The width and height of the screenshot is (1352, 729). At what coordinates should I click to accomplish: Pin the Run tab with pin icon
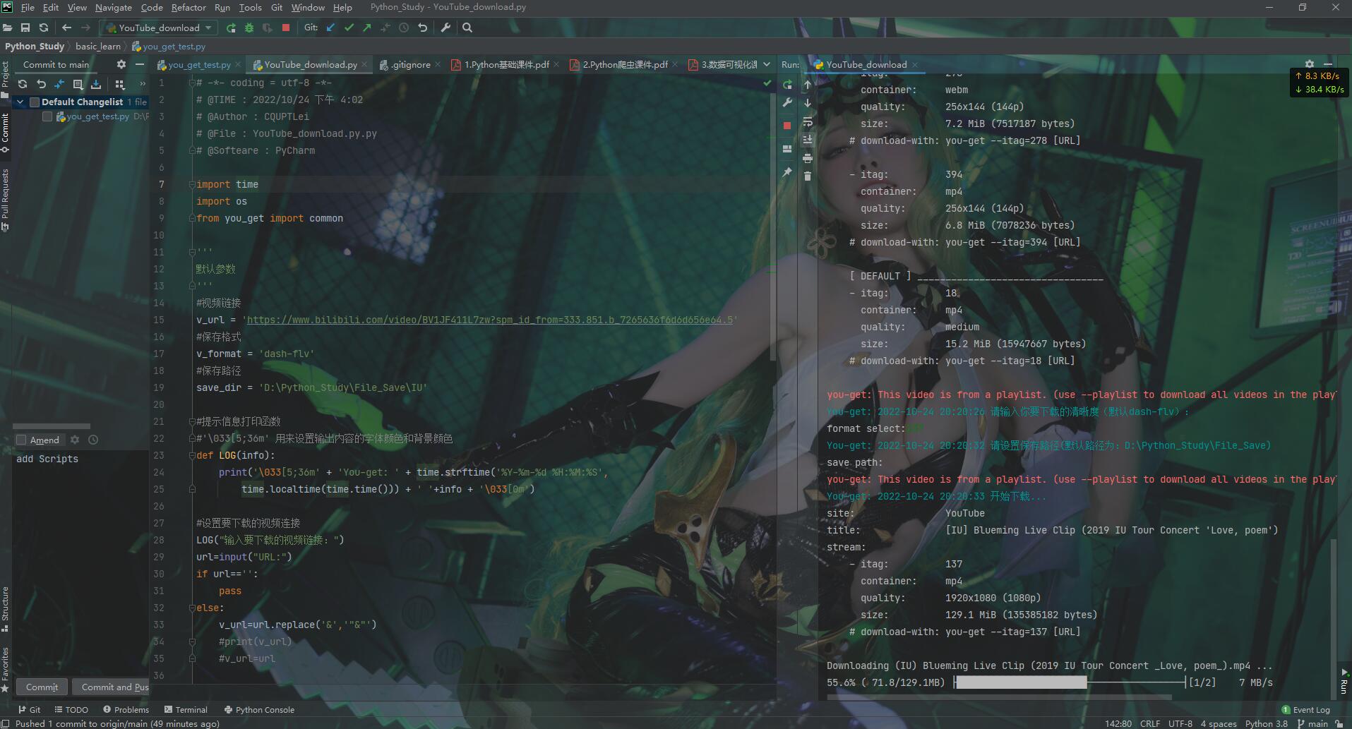coord(787,172)
